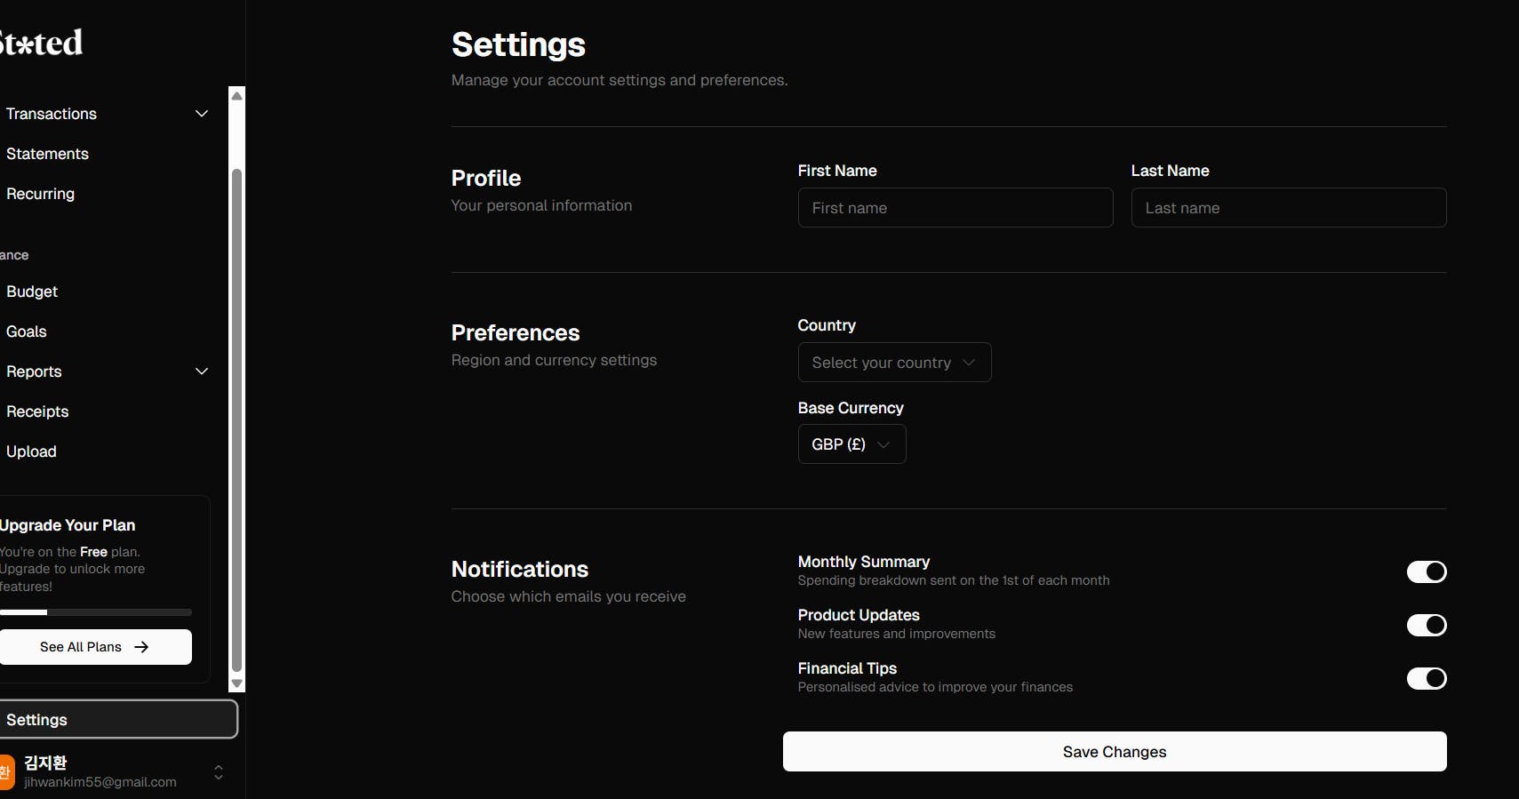
Task: Click the sidebar scroll-up arrow
Action: (x=236, y=96)
